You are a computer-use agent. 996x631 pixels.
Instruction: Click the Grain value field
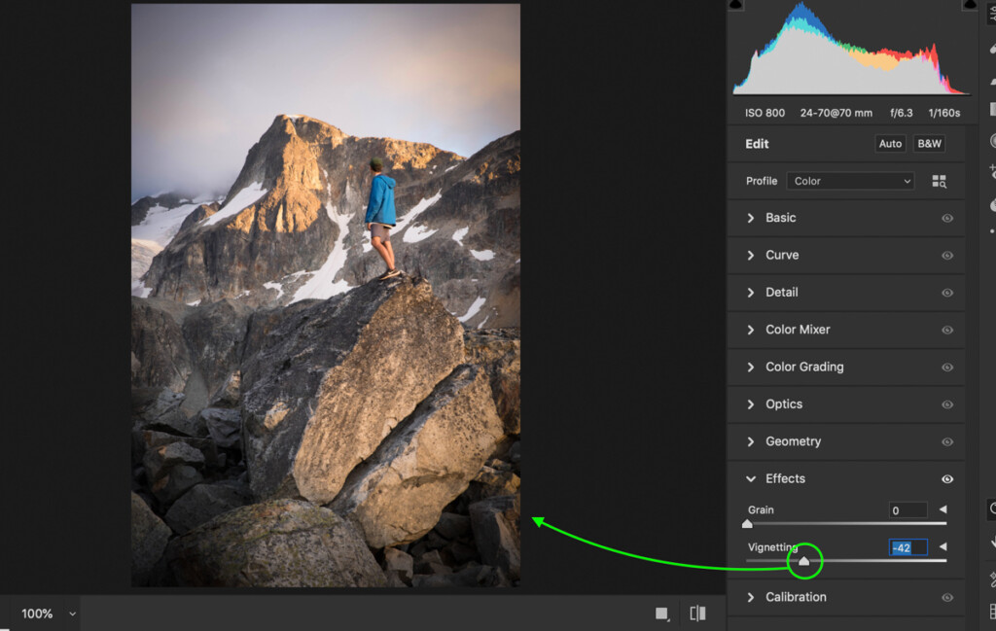[x=907, y=509]
